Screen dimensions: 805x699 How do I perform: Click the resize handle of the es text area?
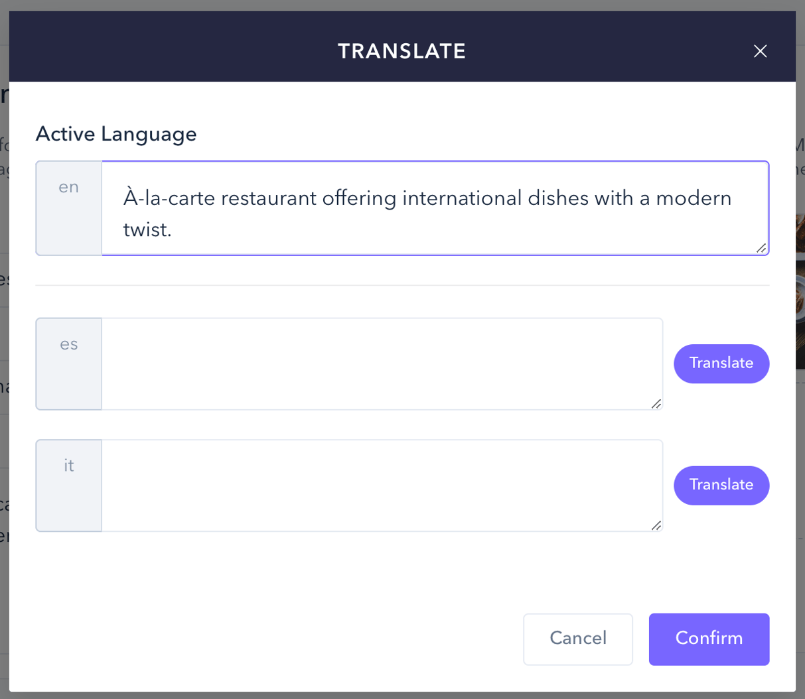pos(656,403)
